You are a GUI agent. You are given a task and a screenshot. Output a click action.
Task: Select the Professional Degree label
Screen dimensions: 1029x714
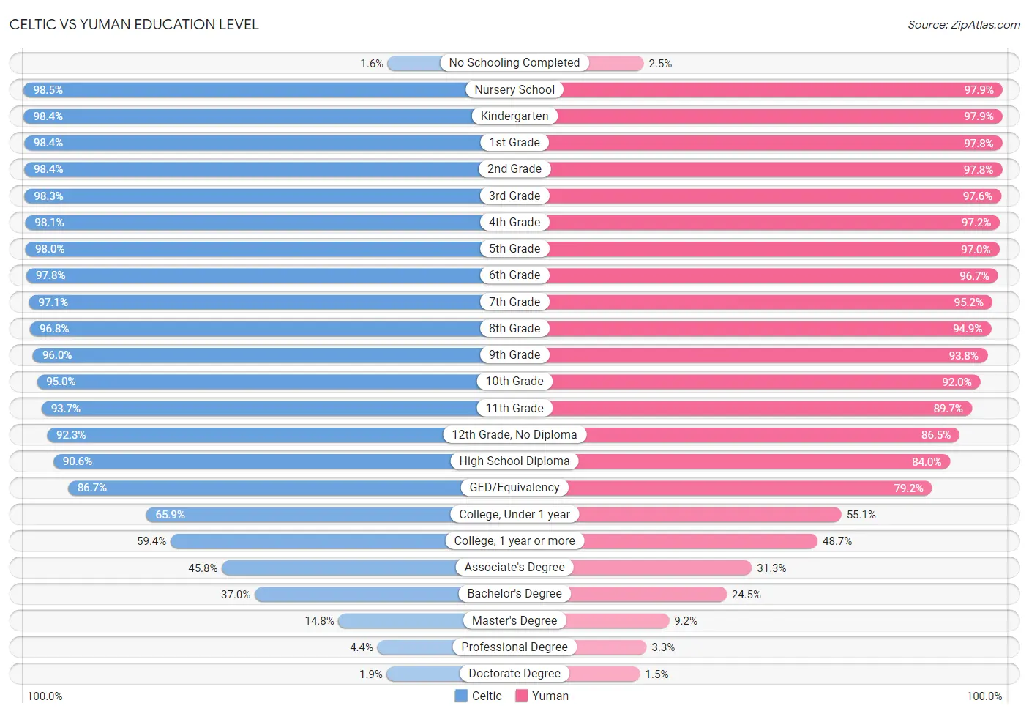[x=514, y=647]
